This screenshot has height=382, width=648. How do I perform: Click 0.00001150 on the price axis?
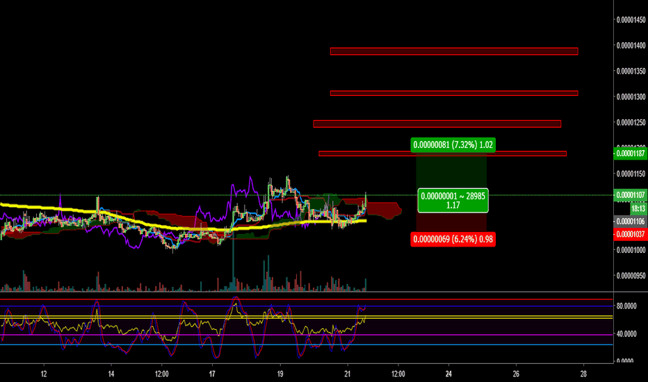(631, 174)
